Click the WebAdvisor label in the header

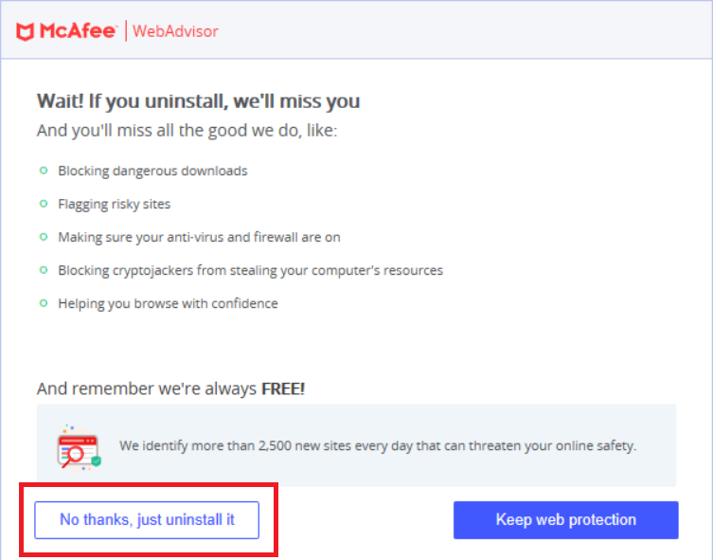pyautogui.click(x=175, y=31)
